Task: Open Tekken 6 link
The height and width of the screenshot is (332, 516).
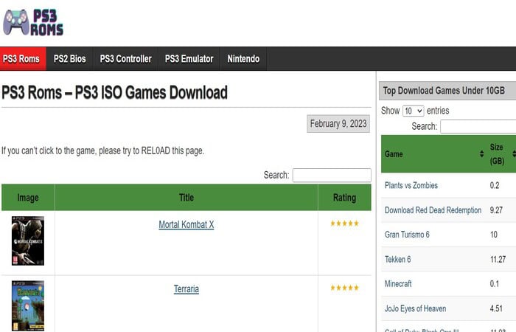Action: click(x=397, y=260)
